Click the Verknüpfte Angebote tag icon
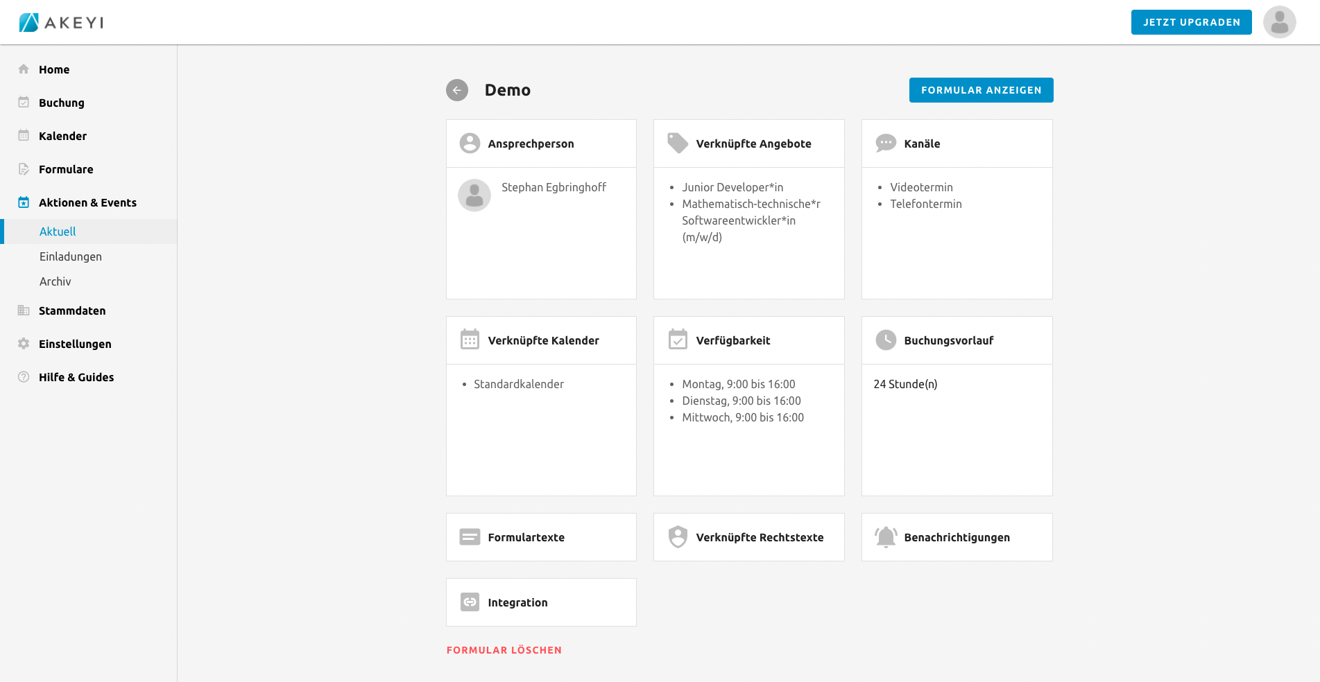 [677, 143]
